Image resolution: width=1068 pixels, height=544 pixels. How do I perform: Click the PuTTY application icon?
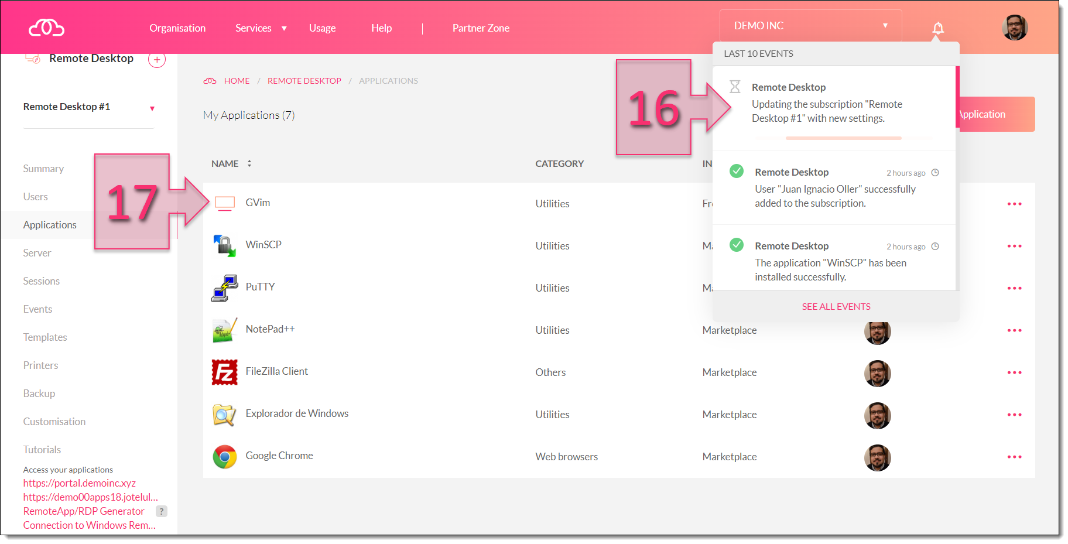[x=224, y=288]
